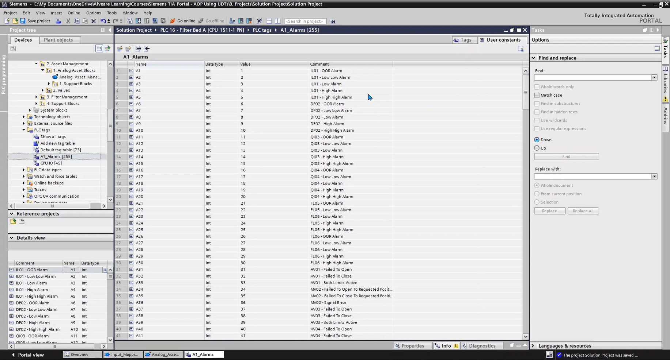The height and width of the screenshot is (360, 670).
Task: Click the Save project button
Action: click(35, 21)
